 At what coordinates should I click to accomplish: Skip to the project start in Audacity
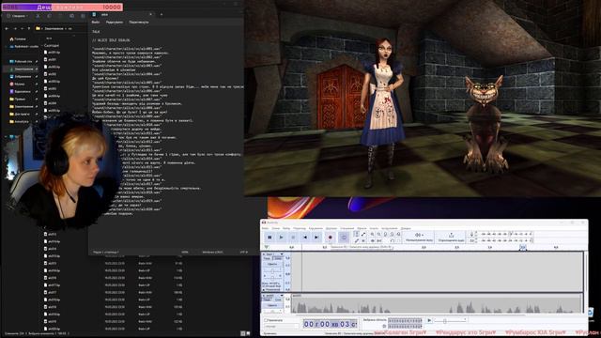point(305,238)
